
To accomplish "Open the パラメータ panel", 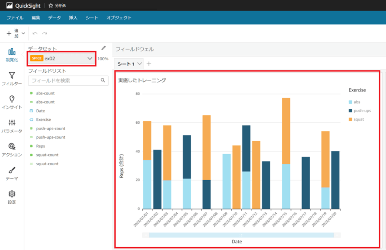I will [12, 126].
